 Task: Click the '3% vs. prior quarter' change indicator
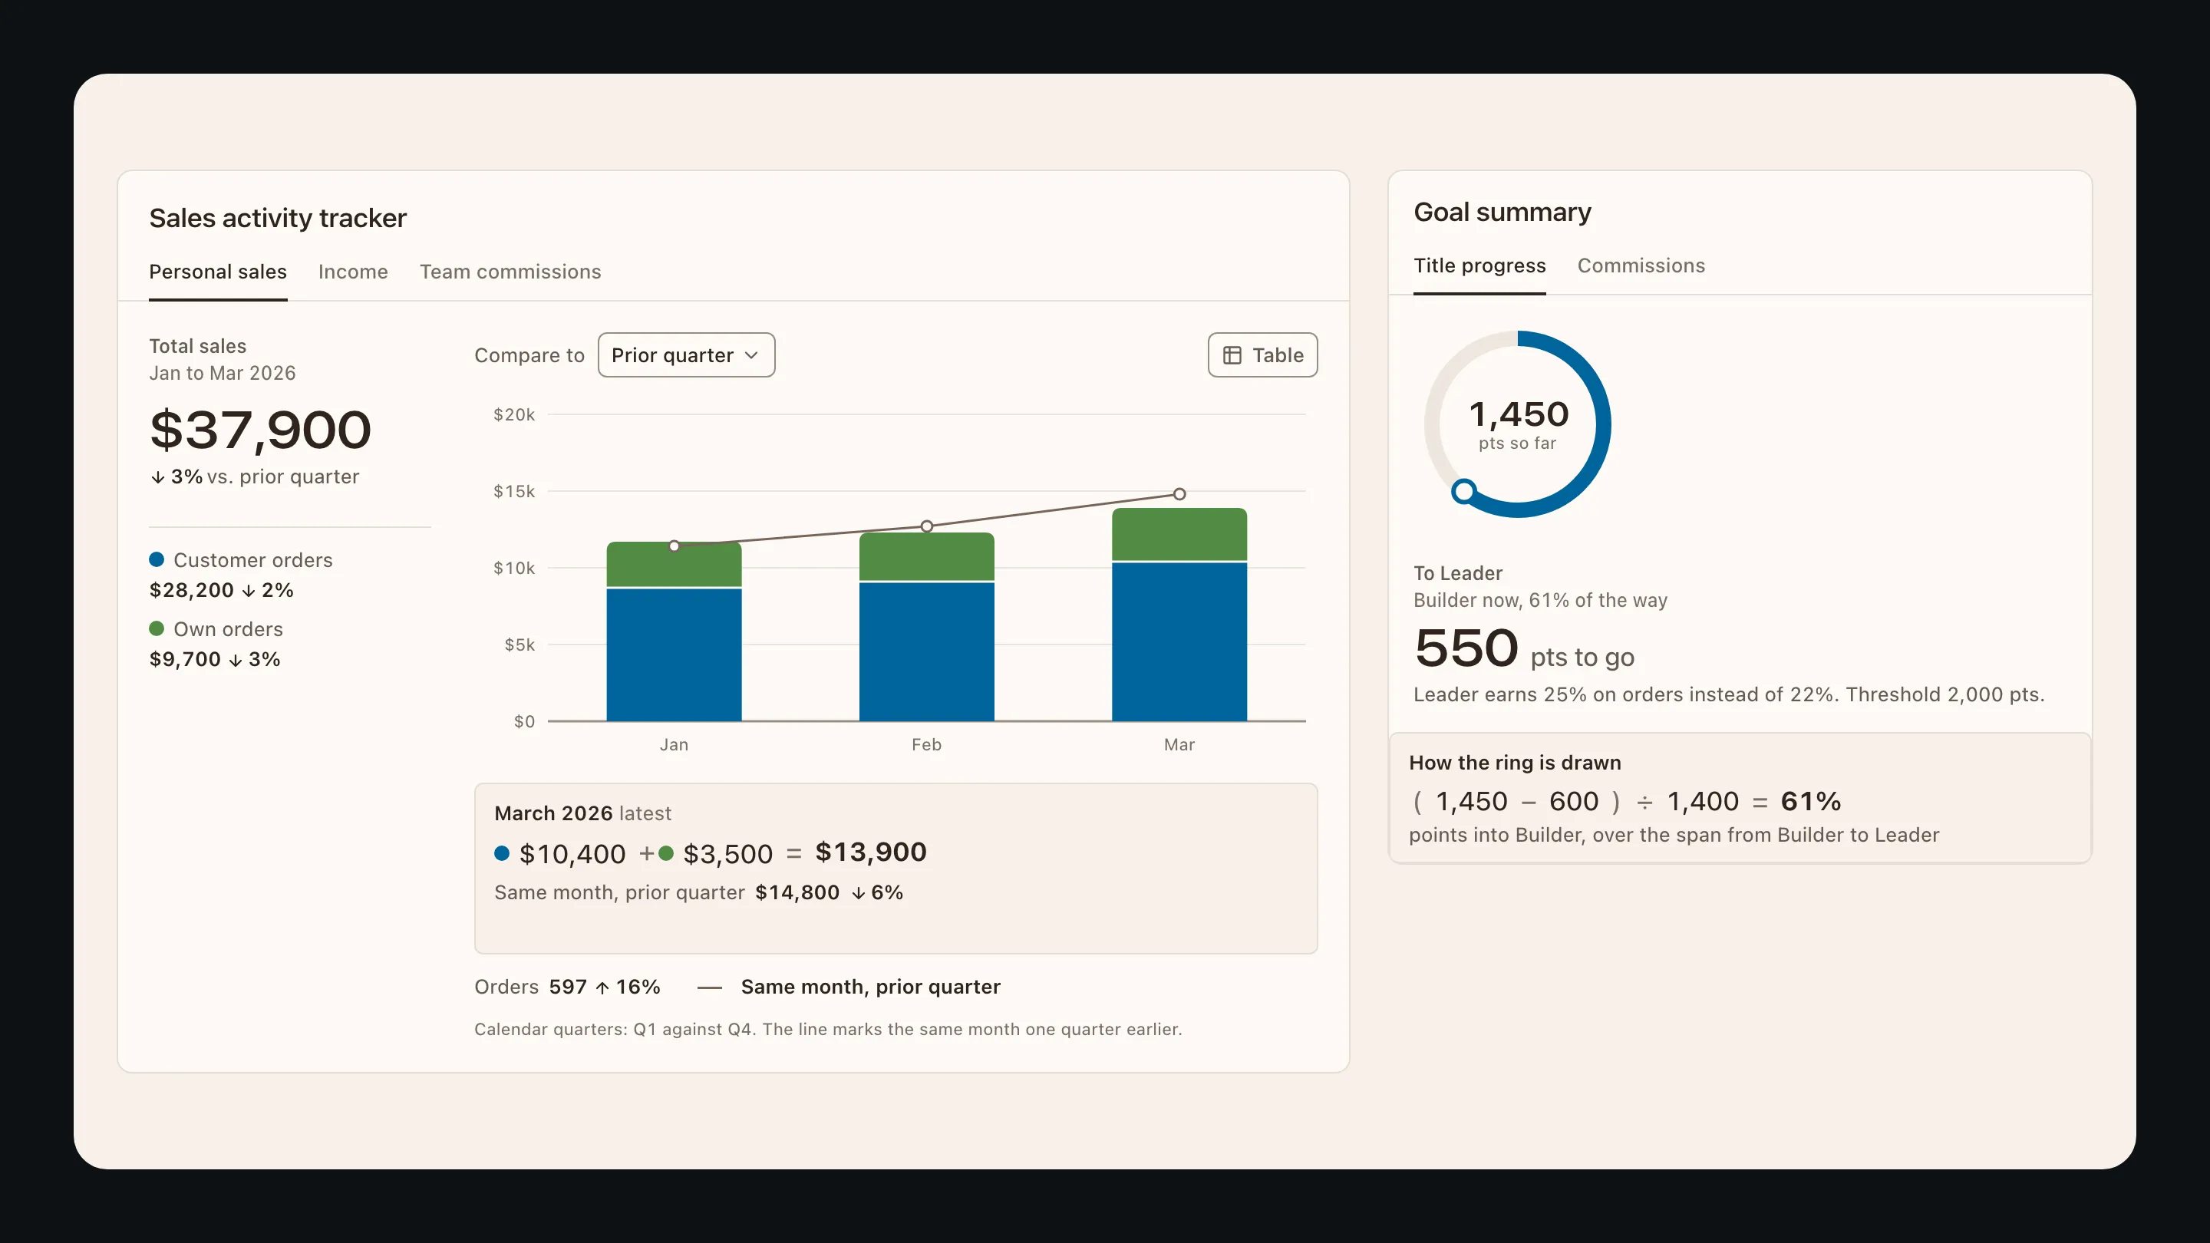click(x=255, y=477)
